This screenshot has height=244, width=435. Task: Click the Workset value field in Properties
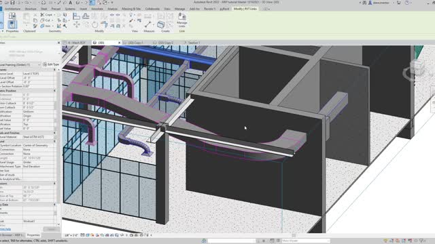pyautogui.click(x=39, y=221)
